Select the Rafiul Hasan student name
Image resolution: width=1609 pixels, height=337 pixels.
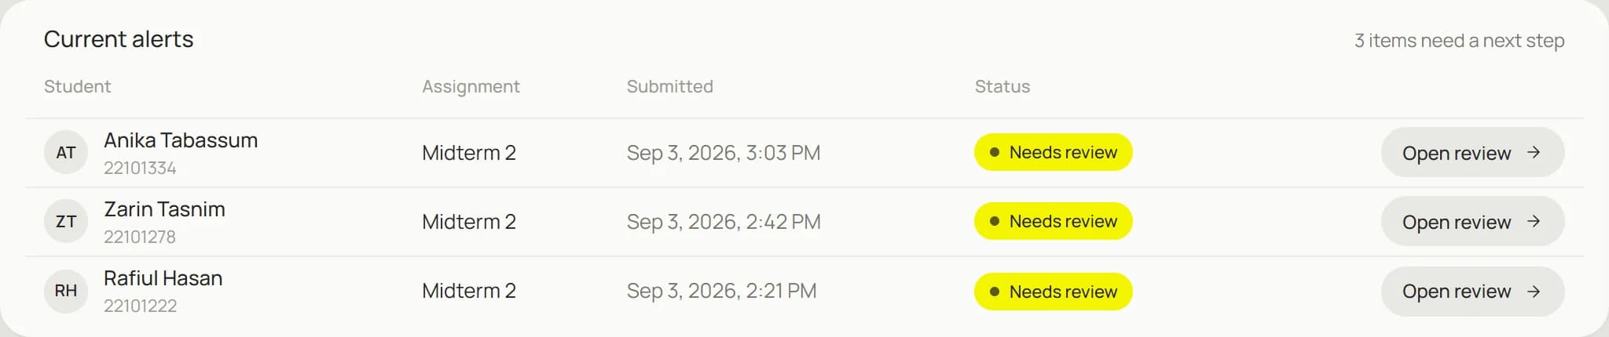click(x=163, y=278)
